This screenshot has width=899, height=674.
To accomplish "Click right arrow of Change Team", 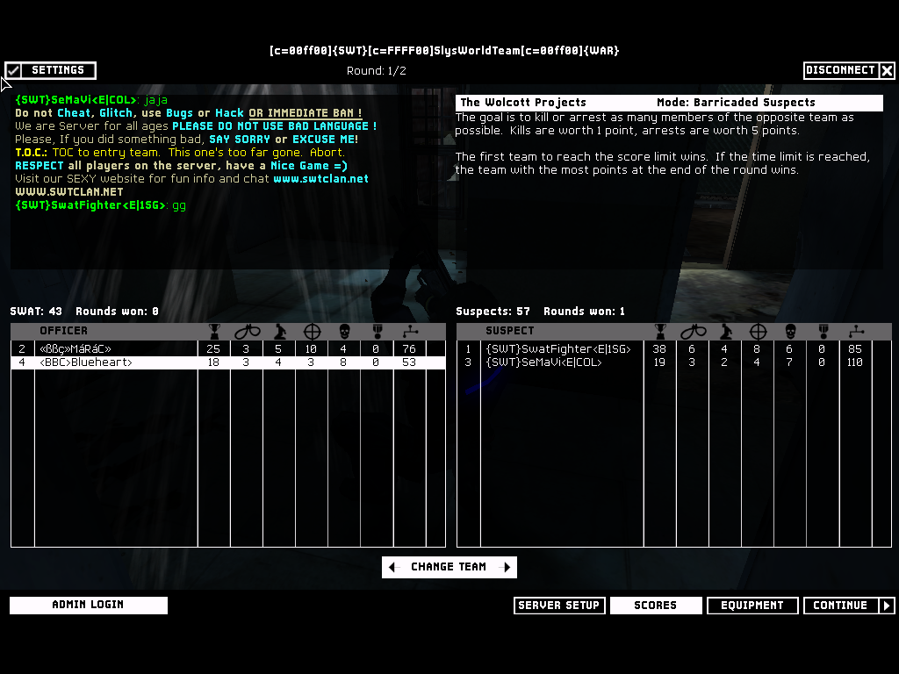I will (x=506, y=568).
